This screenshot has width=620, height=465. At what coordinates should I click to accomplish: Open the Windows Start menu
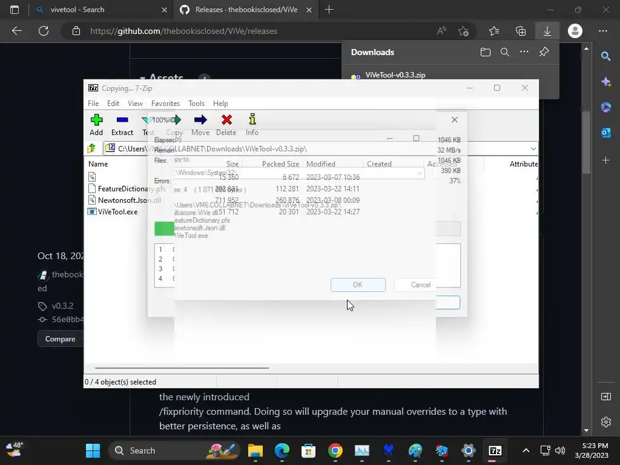click(93, 450)
